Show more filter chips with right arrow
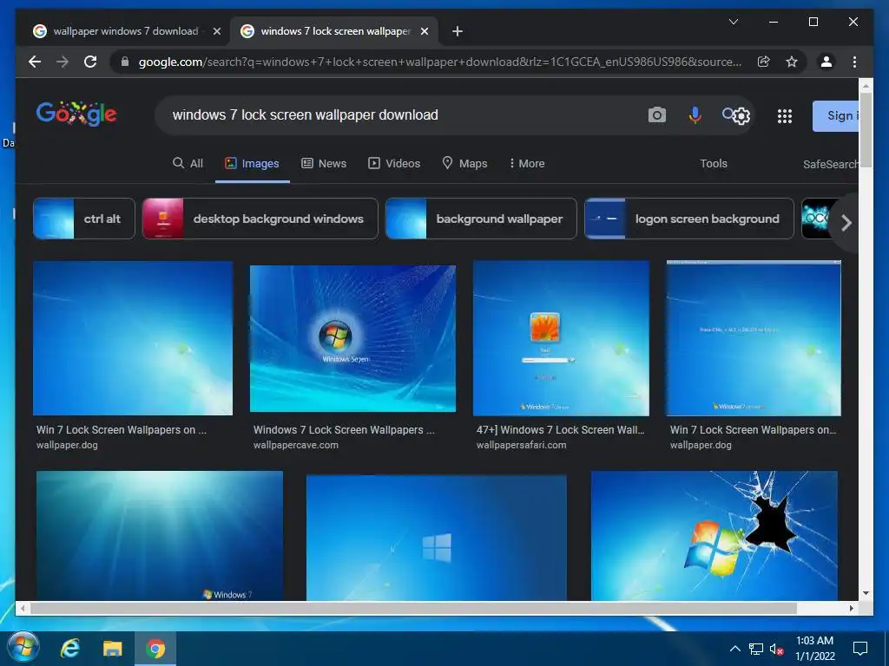The height and width of the screenshot is (666, 889). click(x=846, y=223)
